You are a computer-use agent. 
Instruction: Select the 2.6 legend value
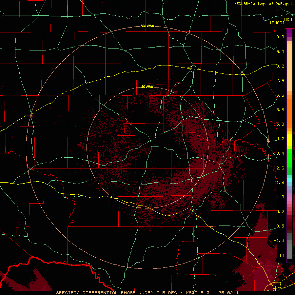point(280,168)
